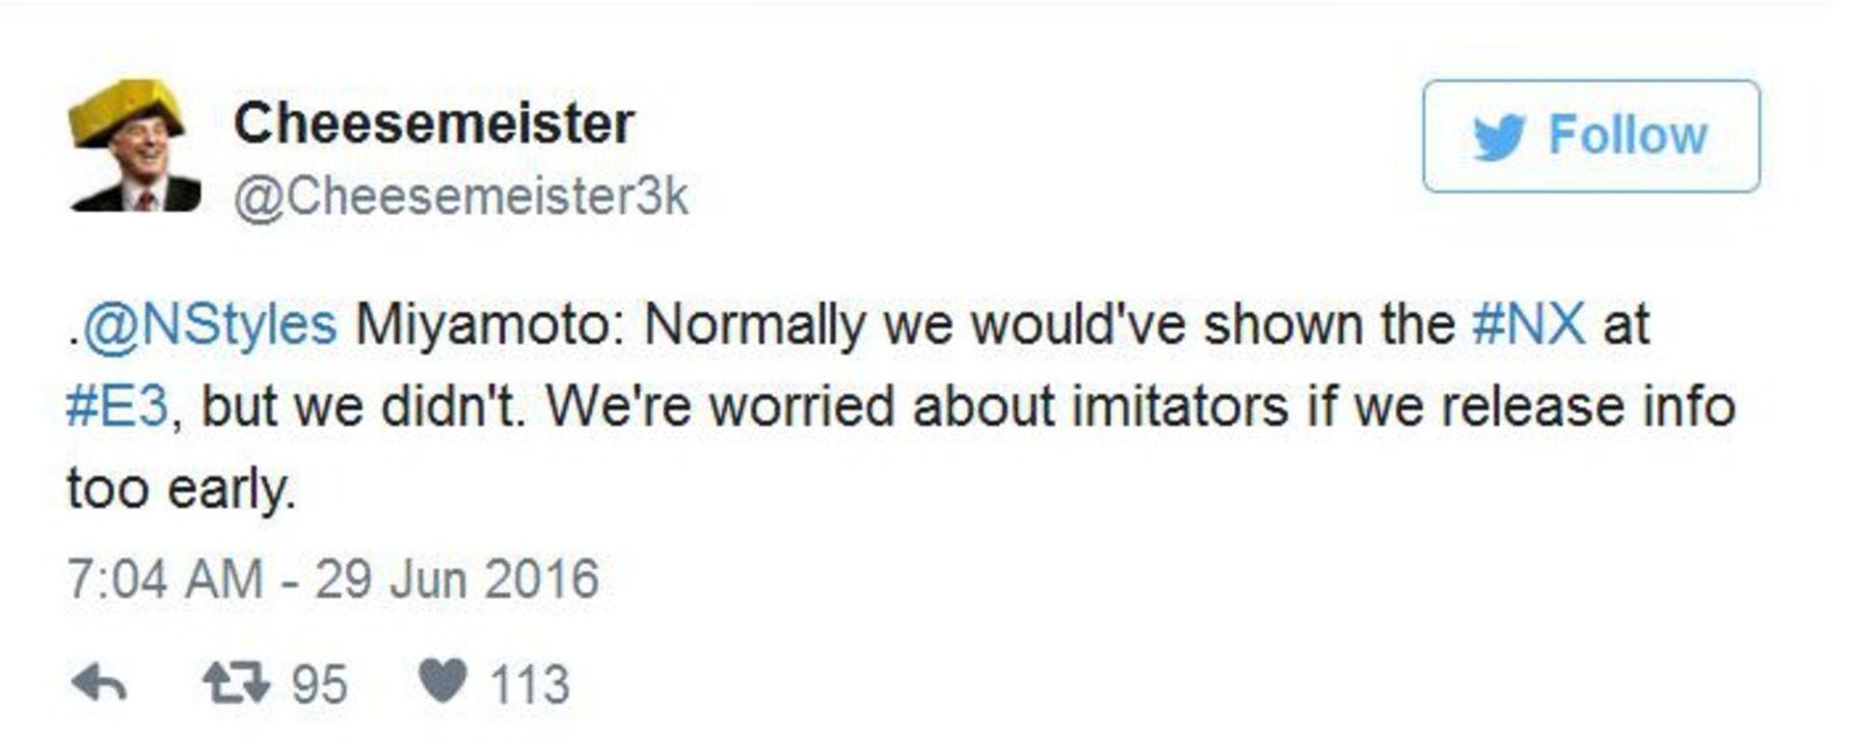Visit the @NStyles mentioned profile
Viewport: 1851px width, 754px height.
click(x=209, y=324)
